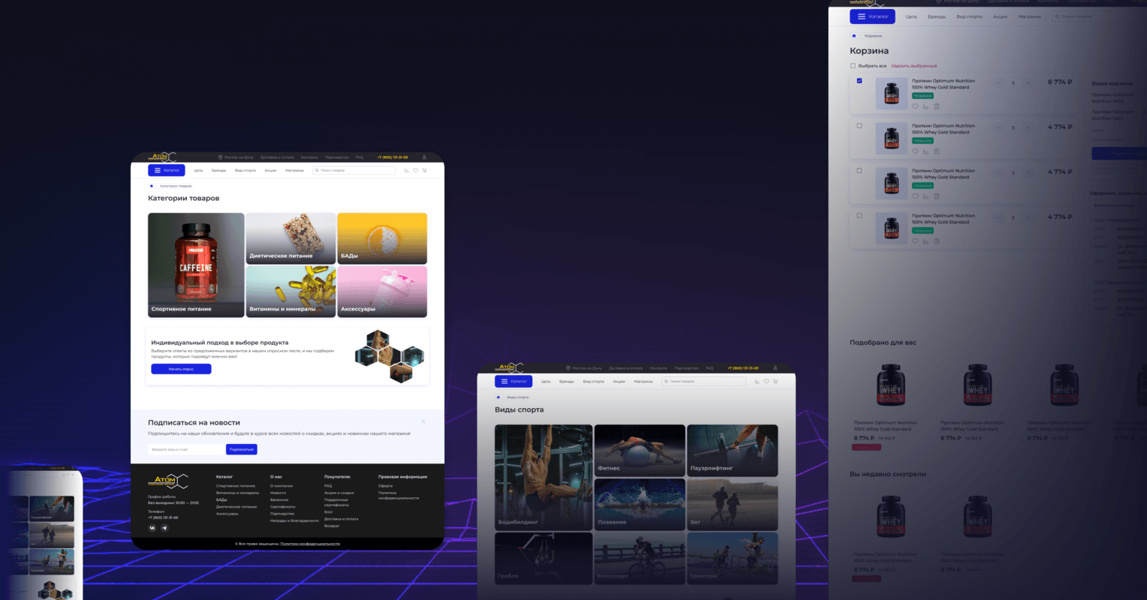This screenshot has width=1147, height=600.
Task: Open Акции menu on Категории товаров page
Action: pos(270,170)
